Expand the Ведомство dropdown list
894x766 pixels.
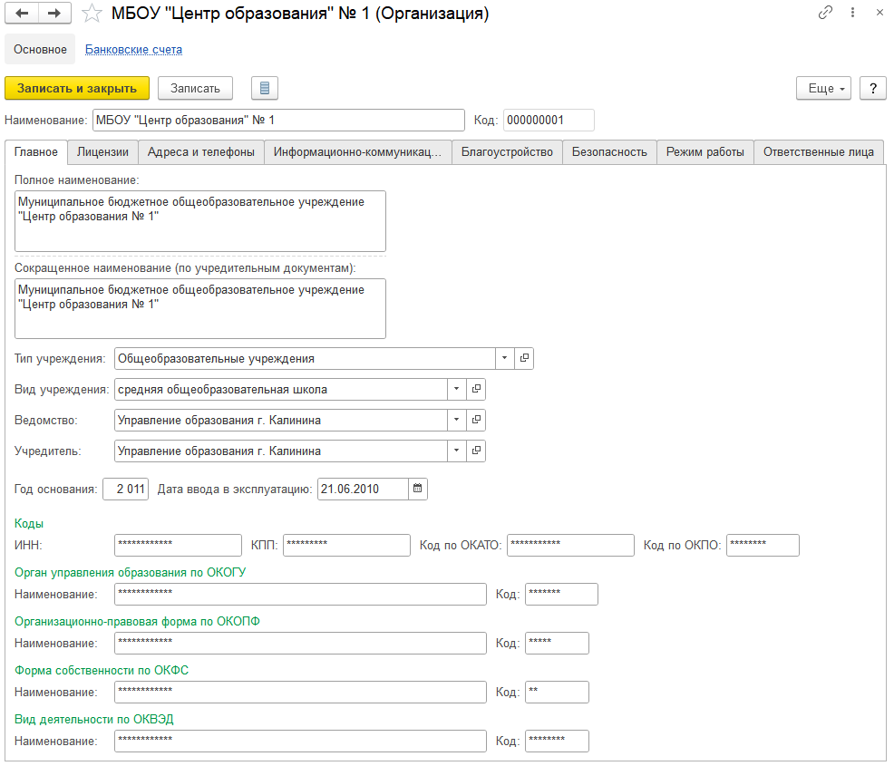456,420
